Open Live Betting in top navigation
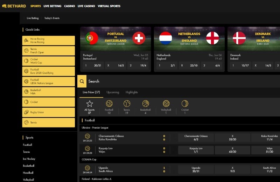Image resolution: width=280 pixels, height=182 pixels. pos(52,6)
